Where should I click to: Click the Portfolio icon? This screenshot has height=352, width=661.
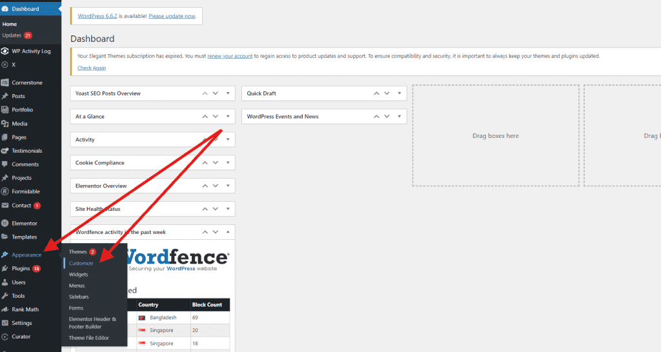[5, 110]
